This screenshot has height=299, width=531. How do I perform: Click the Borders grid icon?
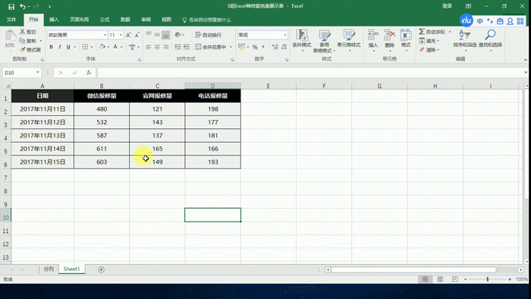point(85,47)
